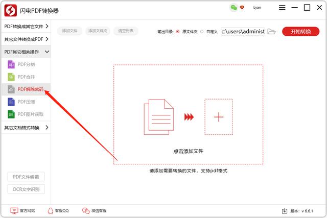Click the version download icon

click(285, 211)
